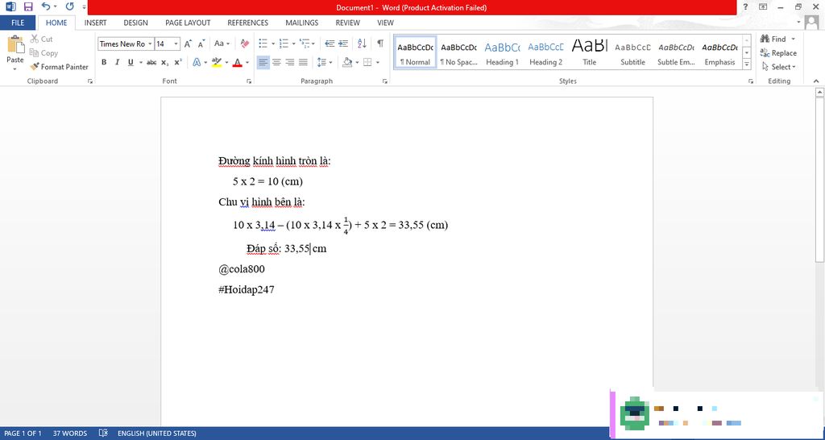This screenshot has height=440, width=825.
Task: Click the Paste clipboard icon
Action: tap(15, 46)
